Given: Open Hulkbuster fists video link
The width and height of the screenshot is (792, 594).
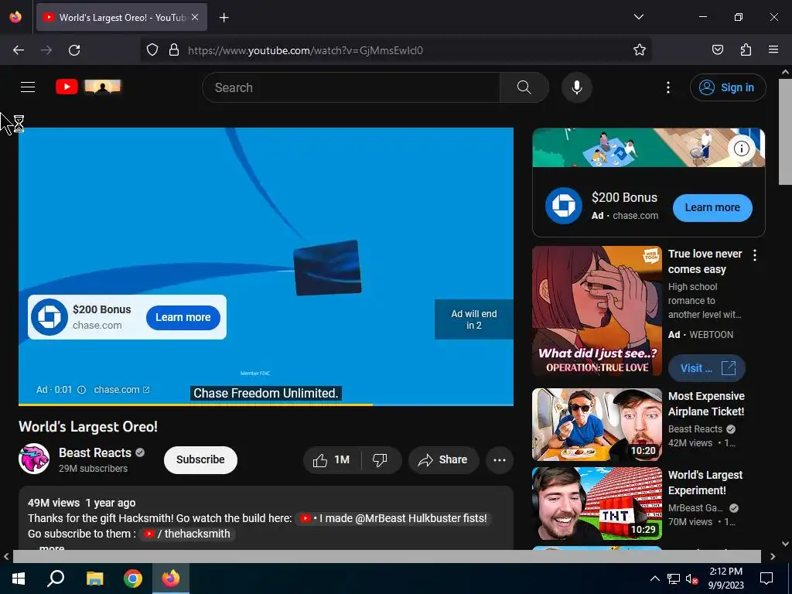Looking at the screenshot, I should pyautogui.click(x=393, y=518).
